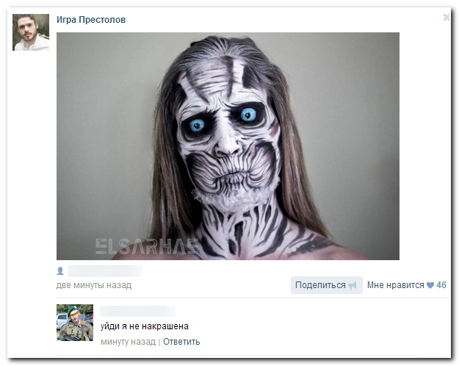This screenshot has height=366, width=459.
Task: Open the comment timestamp минуту назад
Action: 128,342
